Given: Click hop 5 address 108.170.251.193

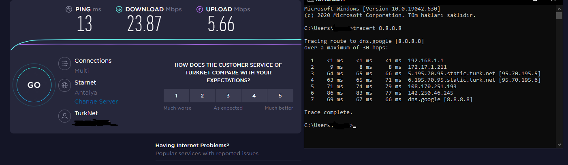Looking at the screenshot, I should pos(433,86).
